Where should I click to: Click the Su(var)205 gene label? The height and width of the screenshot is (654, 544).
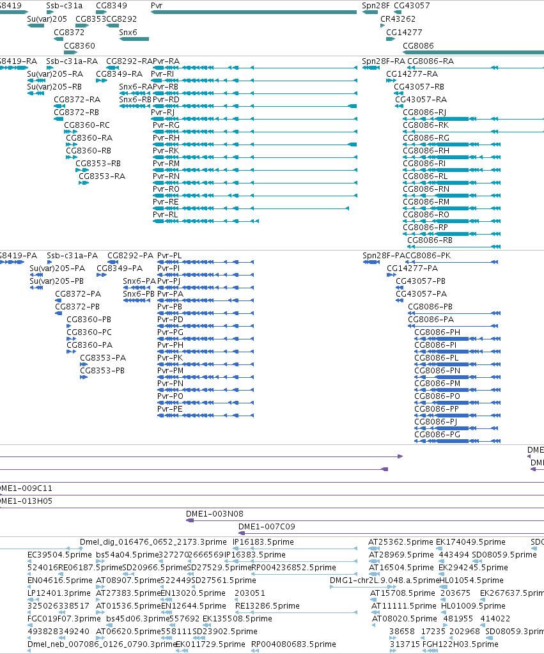(47, 19)
